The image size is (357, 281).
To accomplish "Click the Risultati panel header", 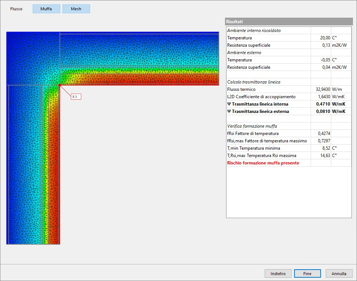I will click(x=289, y=22).
